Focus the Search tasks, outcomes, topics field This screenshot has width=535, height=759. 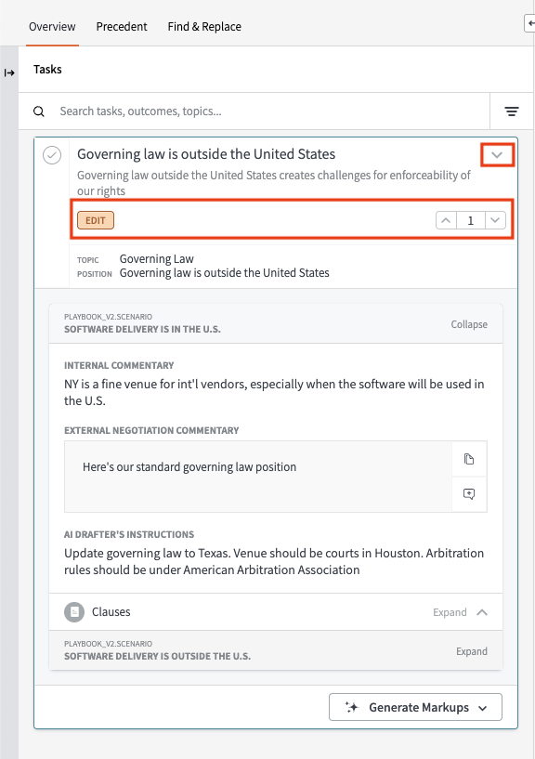[271, 111]
